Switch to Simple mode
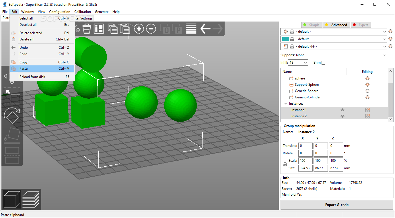The image size is (395, 218). coord(312,25)
